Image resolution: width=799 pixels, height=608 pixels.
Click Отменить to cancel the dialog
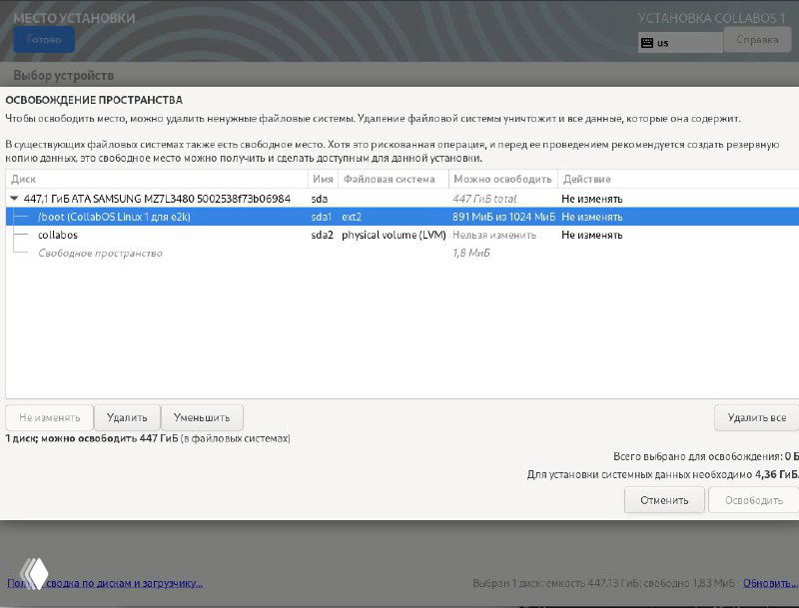coord(664,500)
